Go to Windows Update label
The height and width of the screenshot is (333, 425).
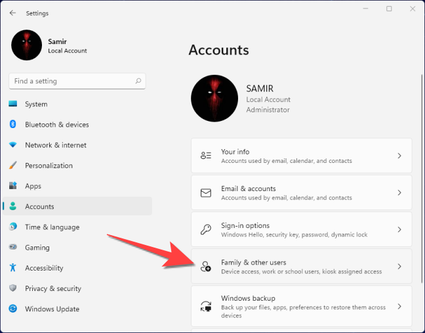pyautogui.click(x=52, y=309)
